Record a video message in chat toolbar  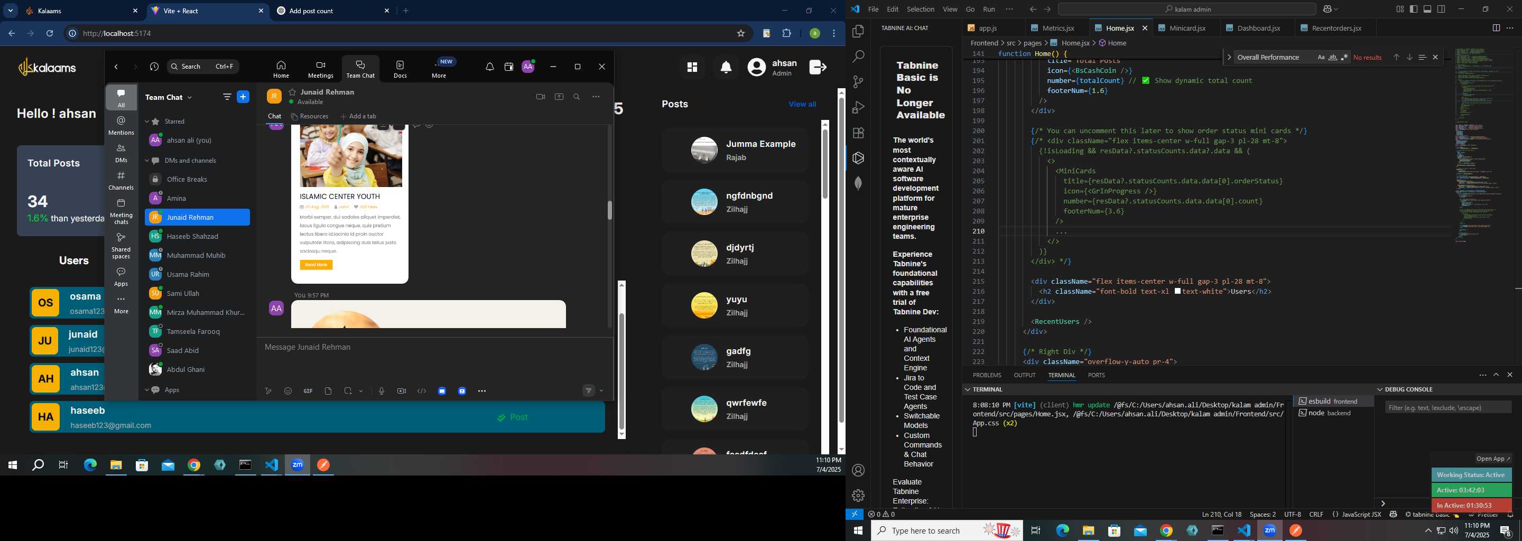click(402, 391)
